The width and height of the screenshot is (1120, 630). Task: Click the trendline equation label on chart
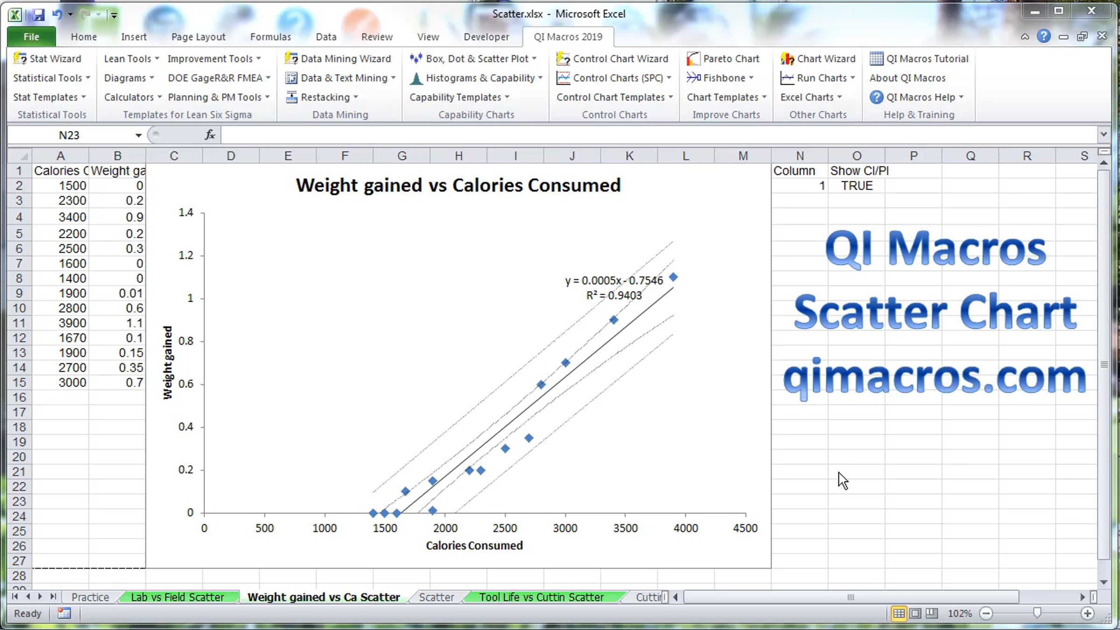point(614,287)
